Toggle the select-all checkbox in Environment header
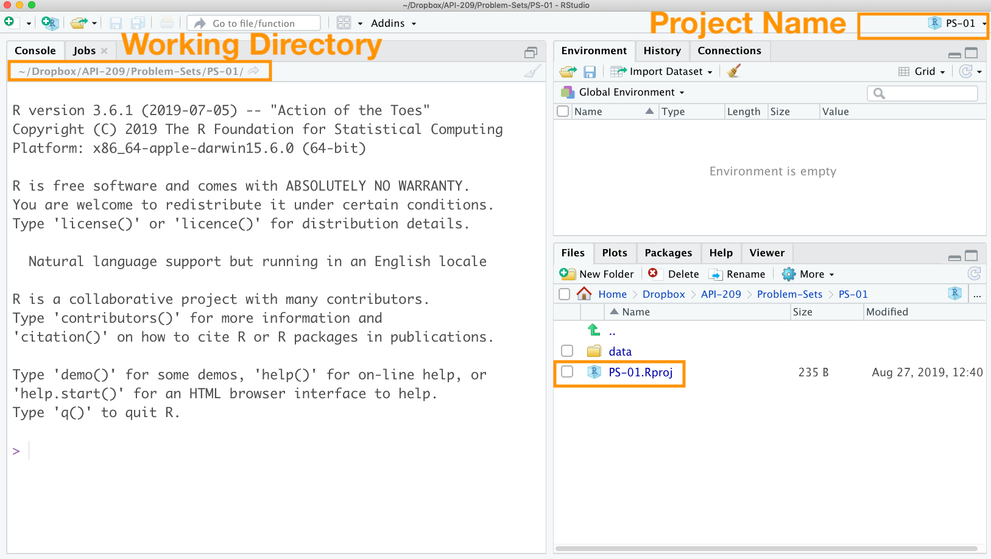The width and height of the screenshot is (991, 559). point(563,111)
